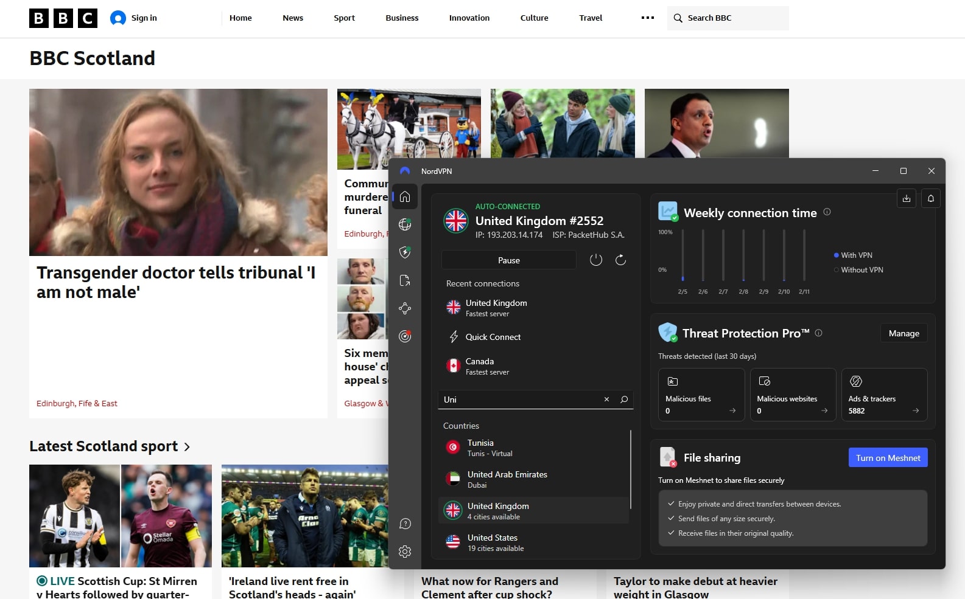This screenshot has width=965, height=599.
Task: Open 'What now for Rangers and Clement' article
Action: (490, 587)
